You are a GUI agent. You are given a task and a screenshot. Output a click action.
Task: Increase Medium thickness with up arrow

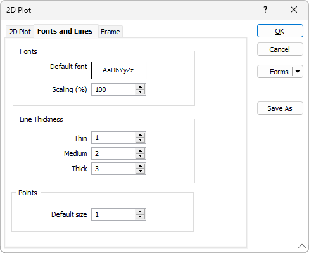141,151
